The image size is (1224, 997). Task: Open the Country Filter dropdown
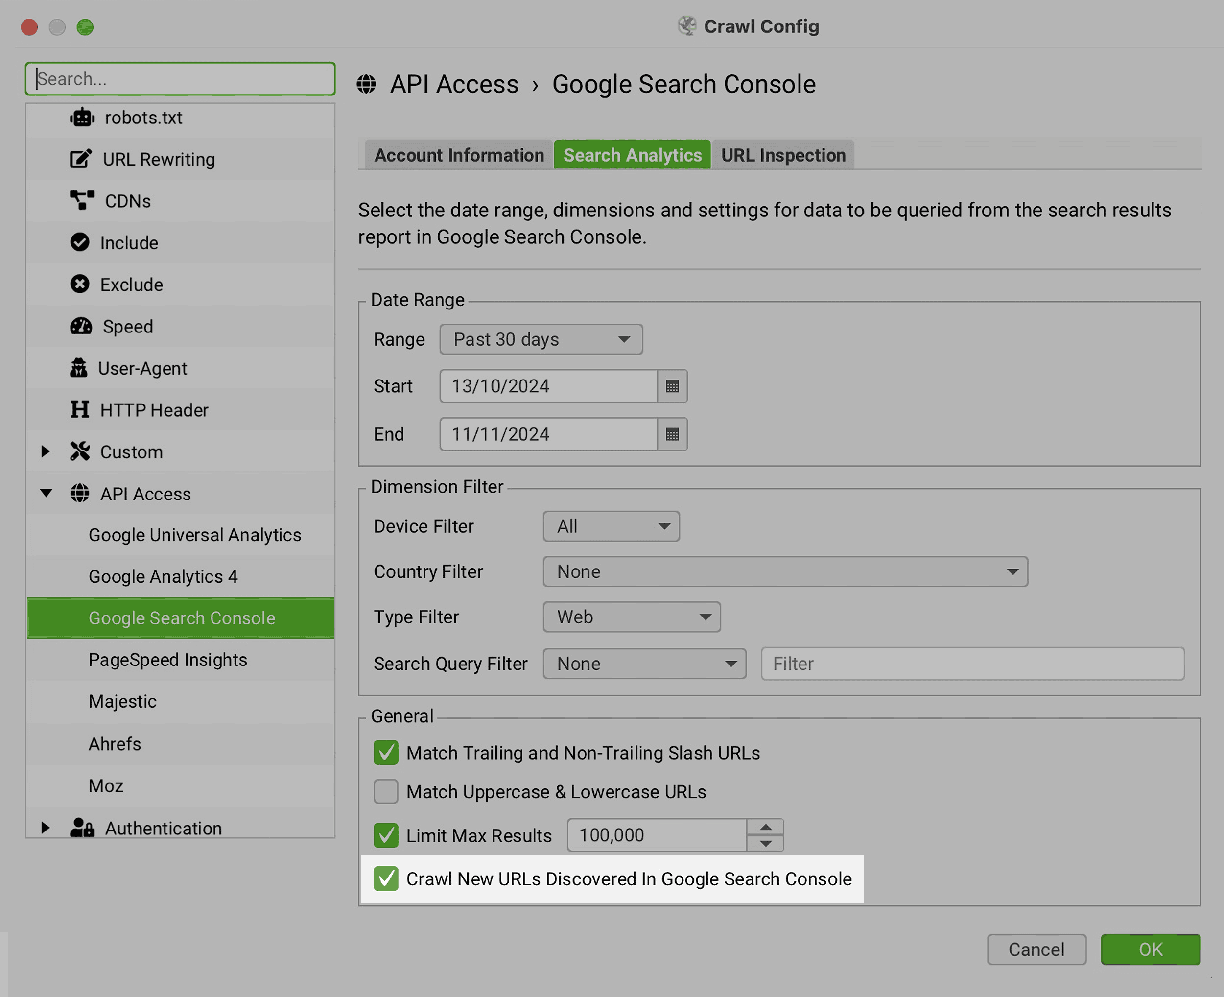point(785,571)
